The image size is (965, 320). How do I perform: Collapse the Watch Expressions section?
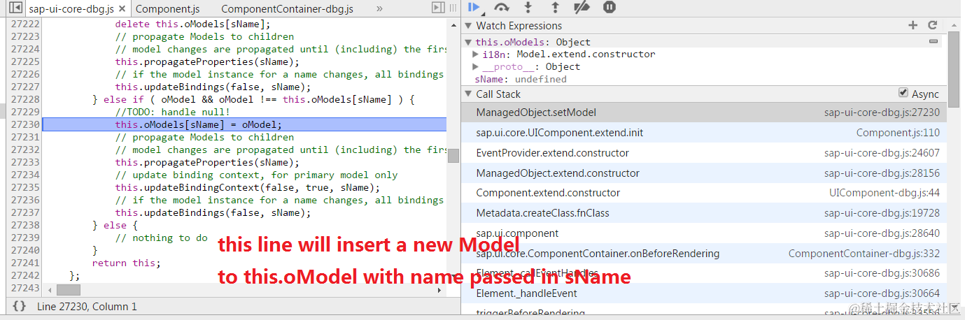[468, 26]
